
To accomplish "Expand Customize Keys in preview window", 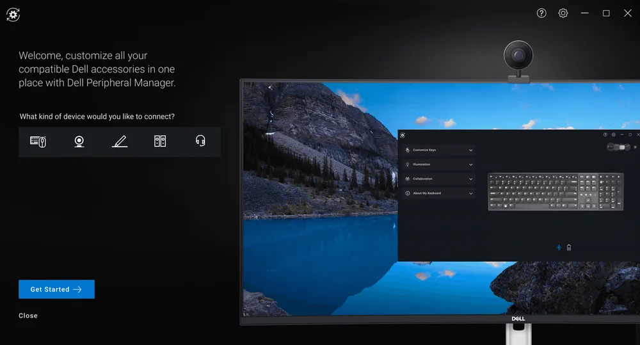I will point(439,150).
